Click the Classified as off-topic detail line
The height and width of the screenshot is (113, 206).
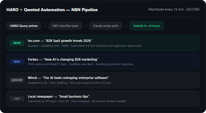[77, 101]
